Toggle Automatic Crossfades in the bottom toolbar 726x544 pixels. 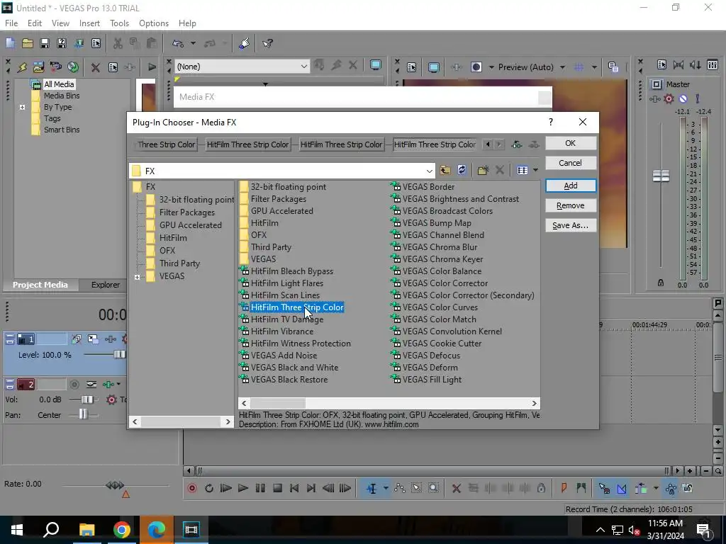[622, 488]
